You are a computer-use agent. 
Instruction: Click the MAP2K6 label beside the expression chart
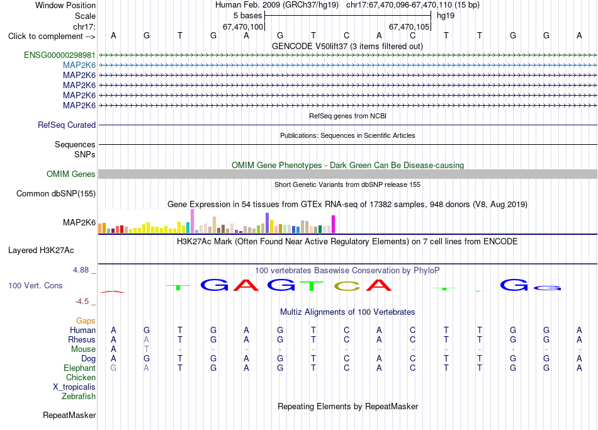[79, 222]
